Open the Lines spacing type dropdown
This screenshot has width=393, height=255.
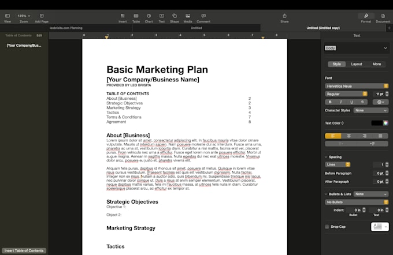point(338,164)
